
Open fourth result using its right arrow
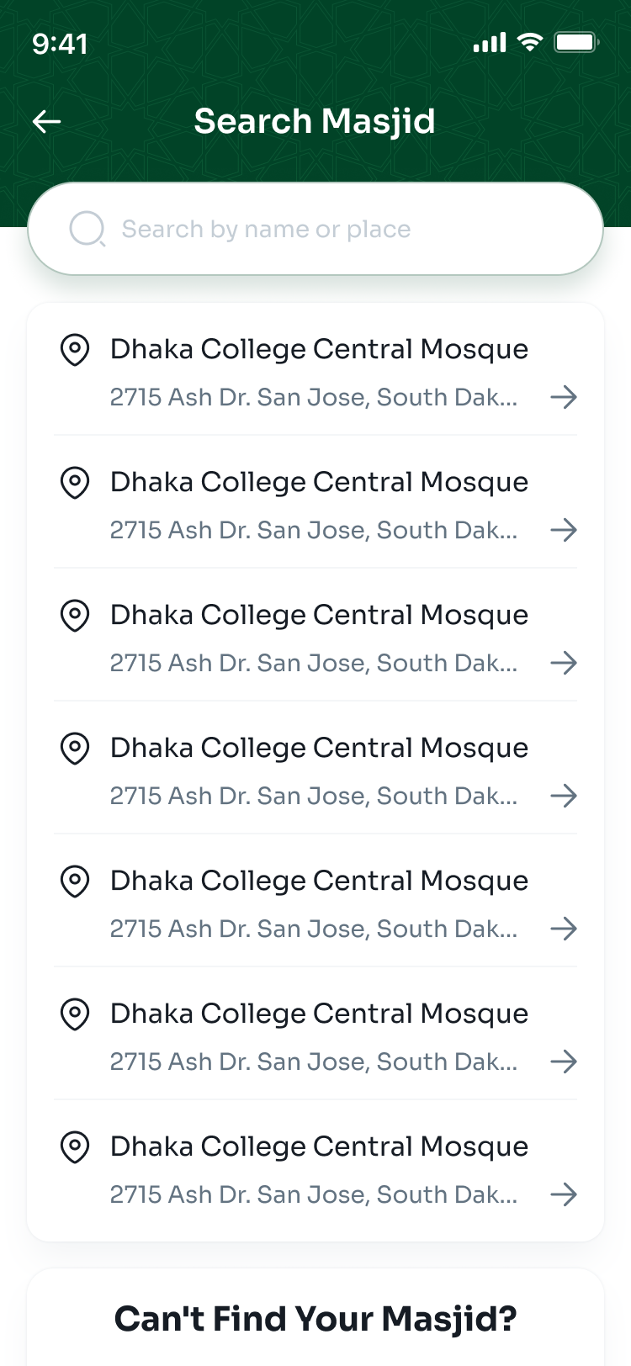pos(564,796)
